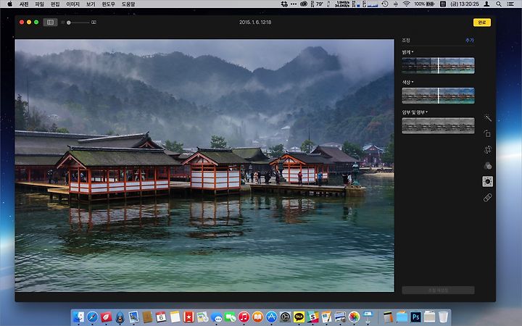Adjust the black and white filmstrip slider
Image resolution: width=522 pixels, height=326 pixels.
(438, 125)
